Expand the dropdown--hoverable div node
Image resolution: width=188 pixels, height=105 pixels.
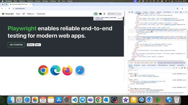[x=136, y=23]
